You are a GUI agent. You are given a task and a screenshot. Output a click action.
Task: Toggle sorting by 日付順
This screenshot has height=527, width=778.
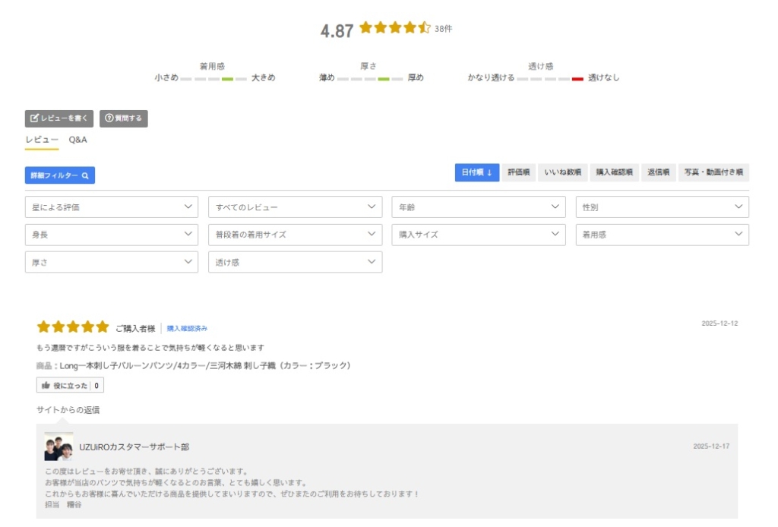477,172
